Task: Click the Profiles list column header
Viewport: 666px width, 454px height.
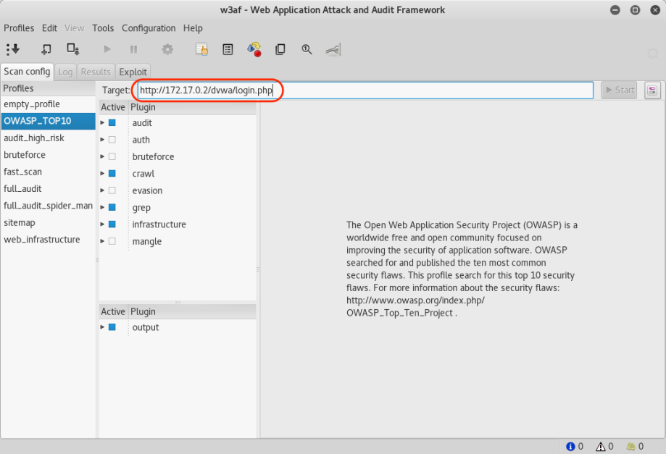Action: point(48,88)
